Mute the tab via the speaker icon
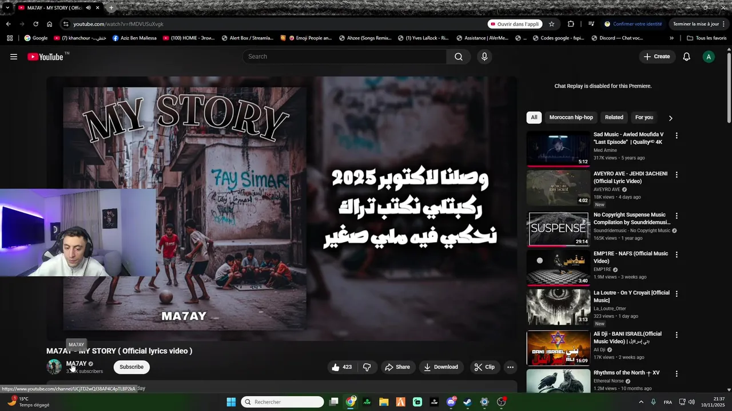This screenshot has width=732, height=411. pyautogui.click(x=88, y=8)
